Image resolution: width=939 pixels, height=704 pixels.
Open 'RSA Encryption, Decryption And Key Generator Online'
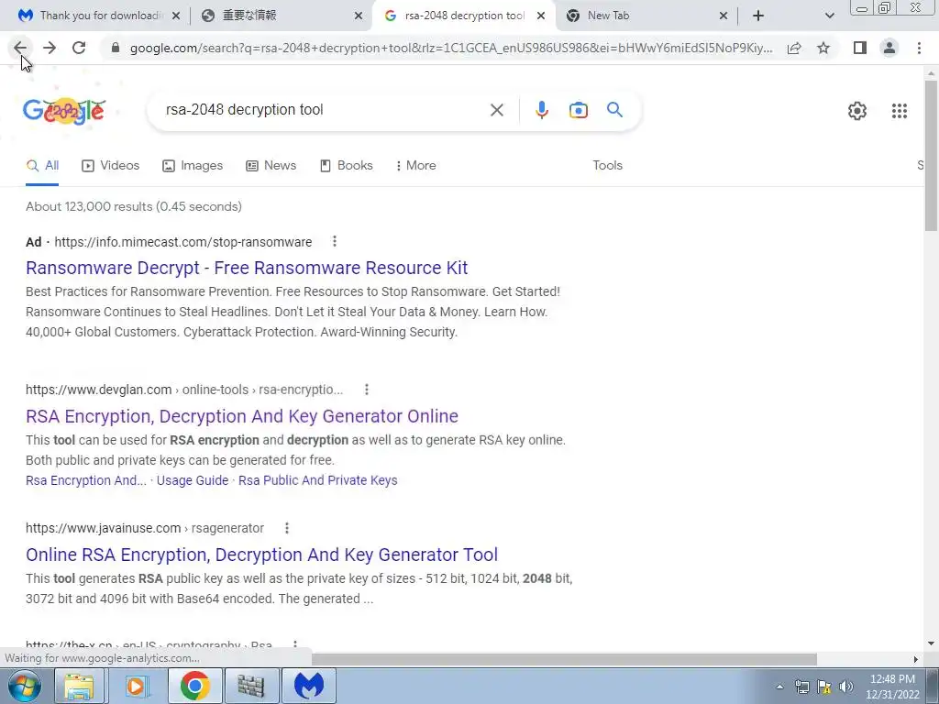coord(242,416)
